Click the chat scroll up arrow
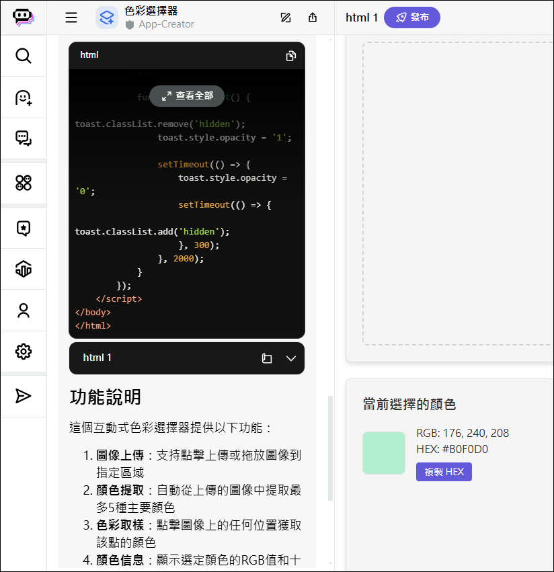 click(330, 39)
